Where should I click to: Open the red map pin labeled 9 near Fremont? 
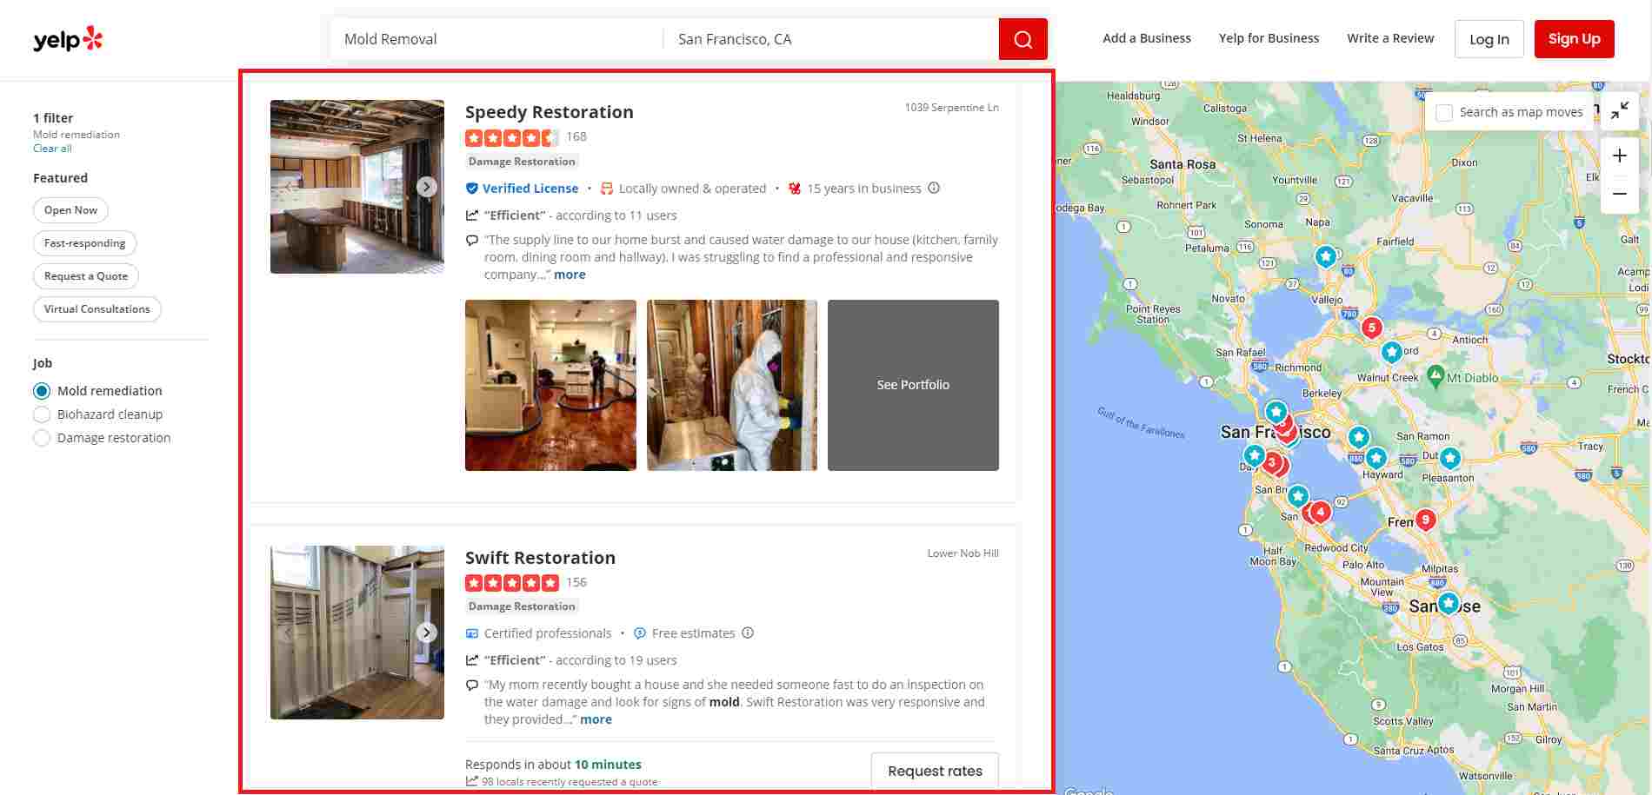(x=1425, y=520)
